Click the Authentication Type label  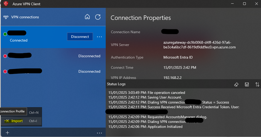click(127, 57)
